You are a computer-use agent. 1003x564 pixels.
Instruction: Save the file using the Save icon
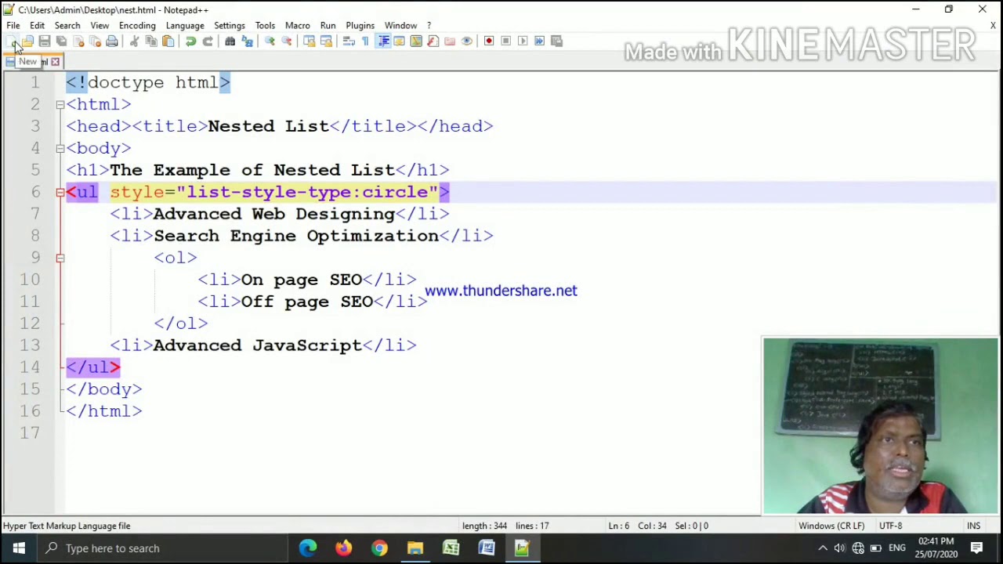coord(44,41)
